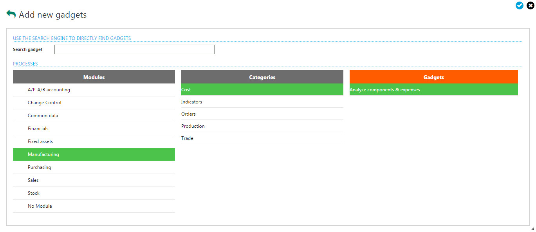Choose the Production category

[x=193, y=126]
